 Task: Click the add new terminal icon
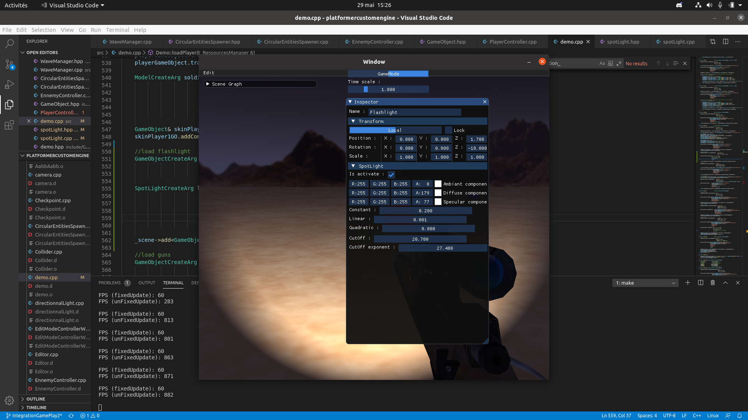pyautogui.click(x=687, y=283)
